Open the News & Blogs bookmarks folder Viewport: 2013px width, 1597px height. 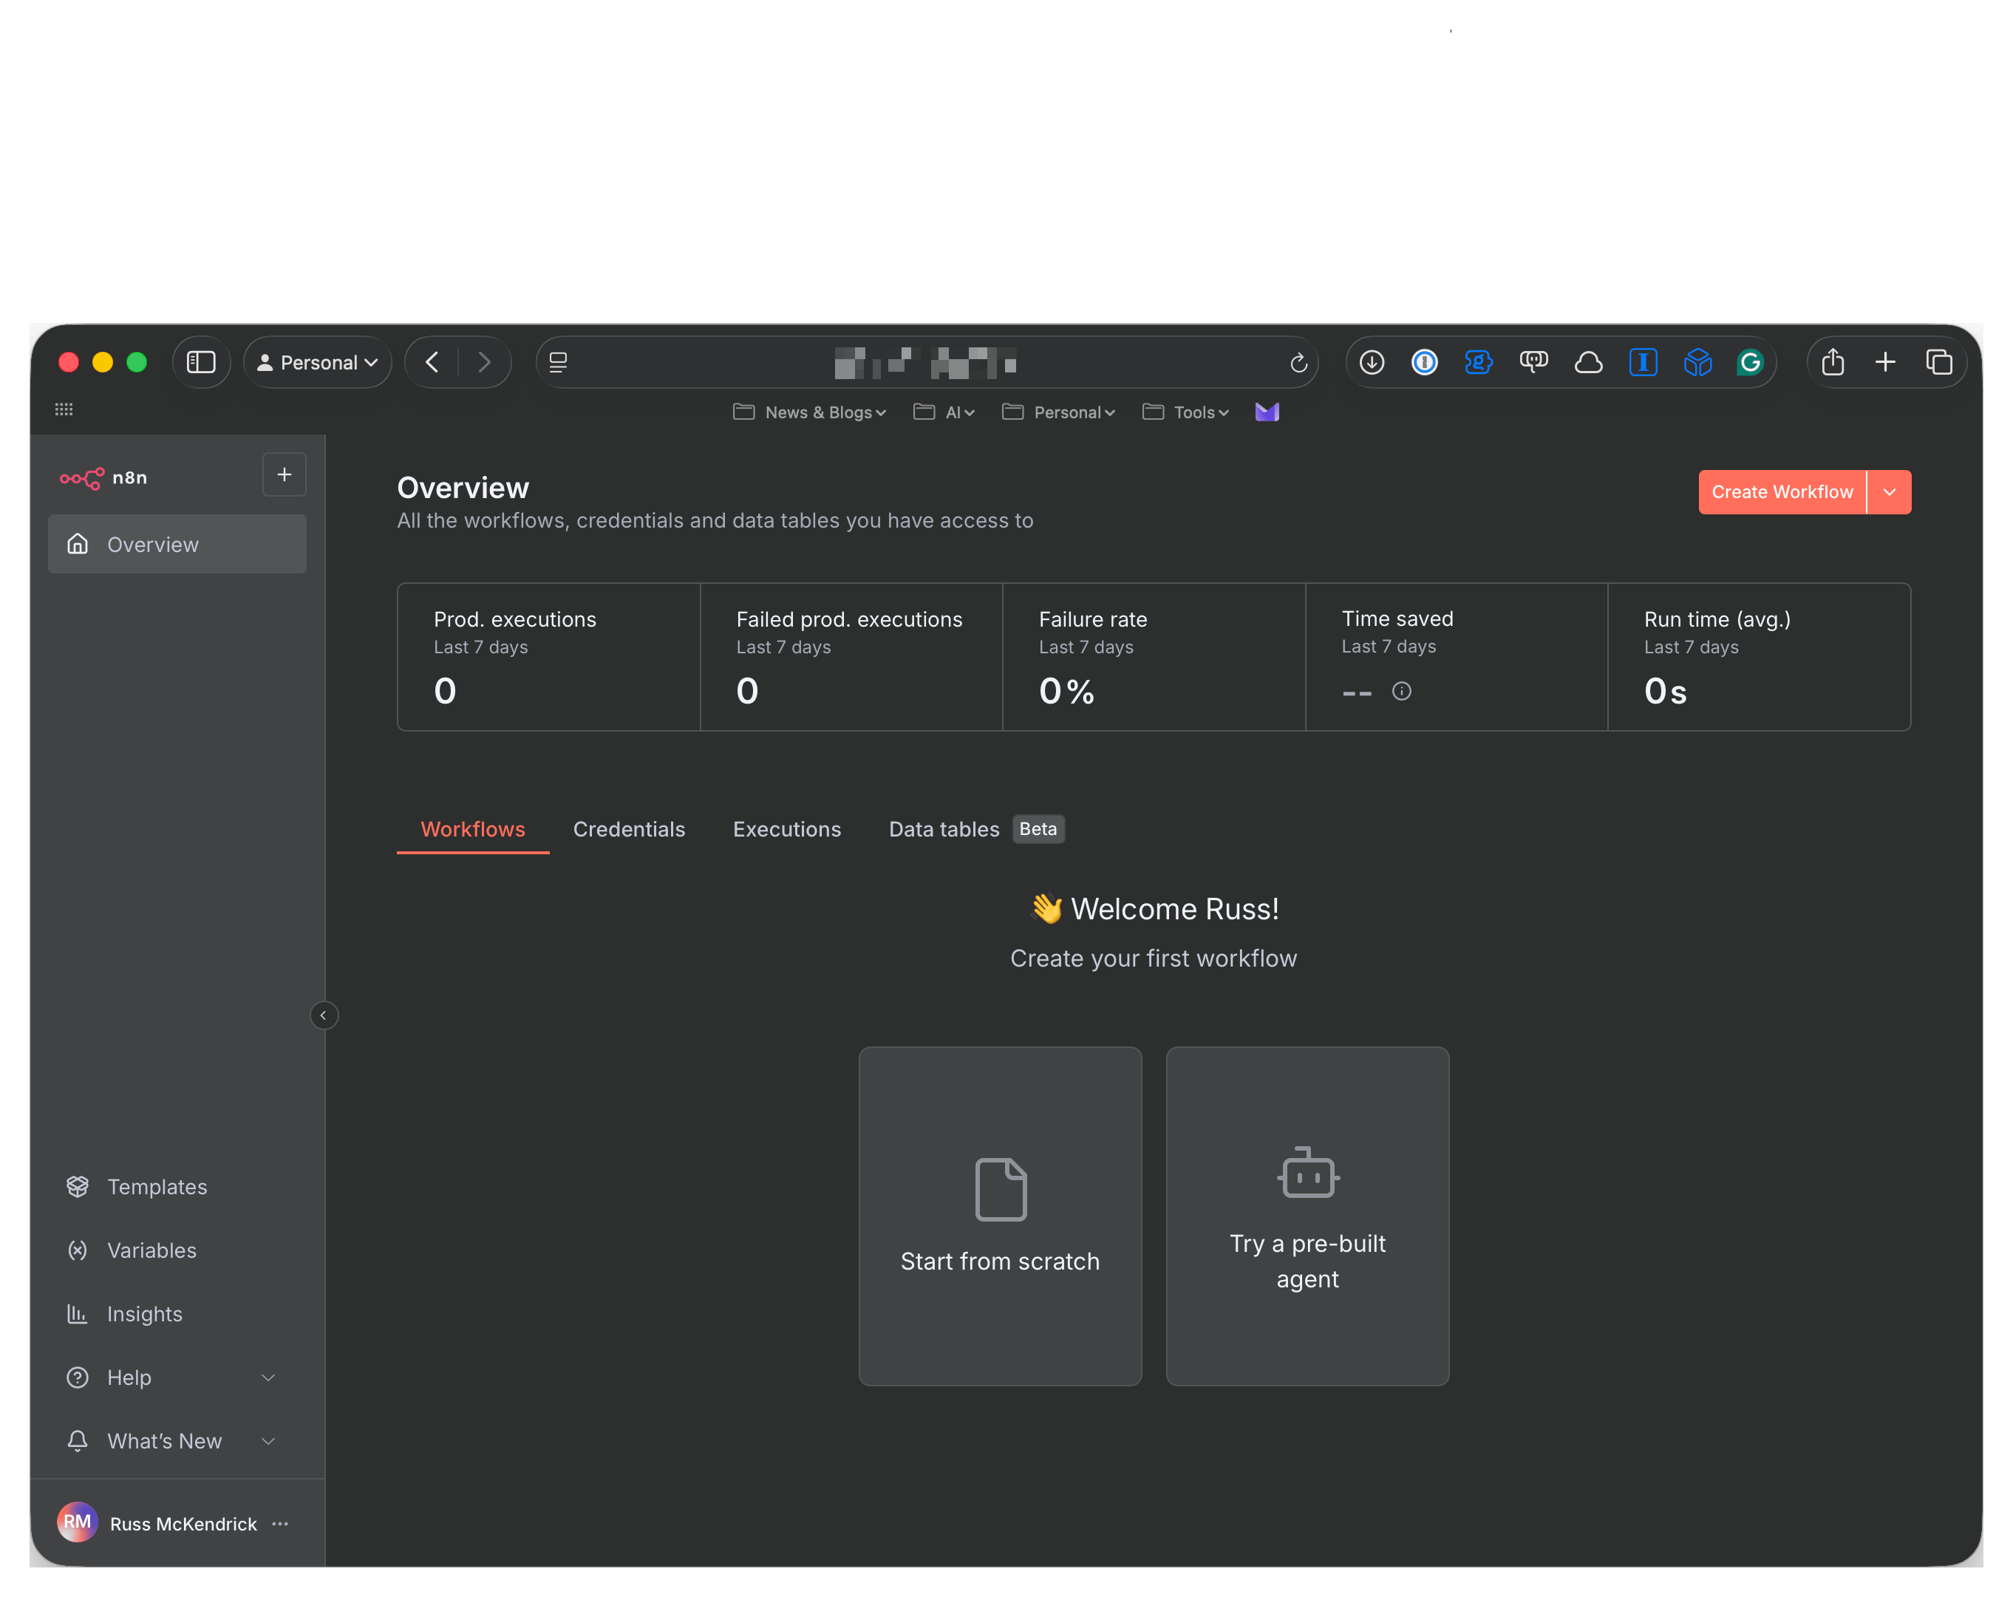click(809, 413)
